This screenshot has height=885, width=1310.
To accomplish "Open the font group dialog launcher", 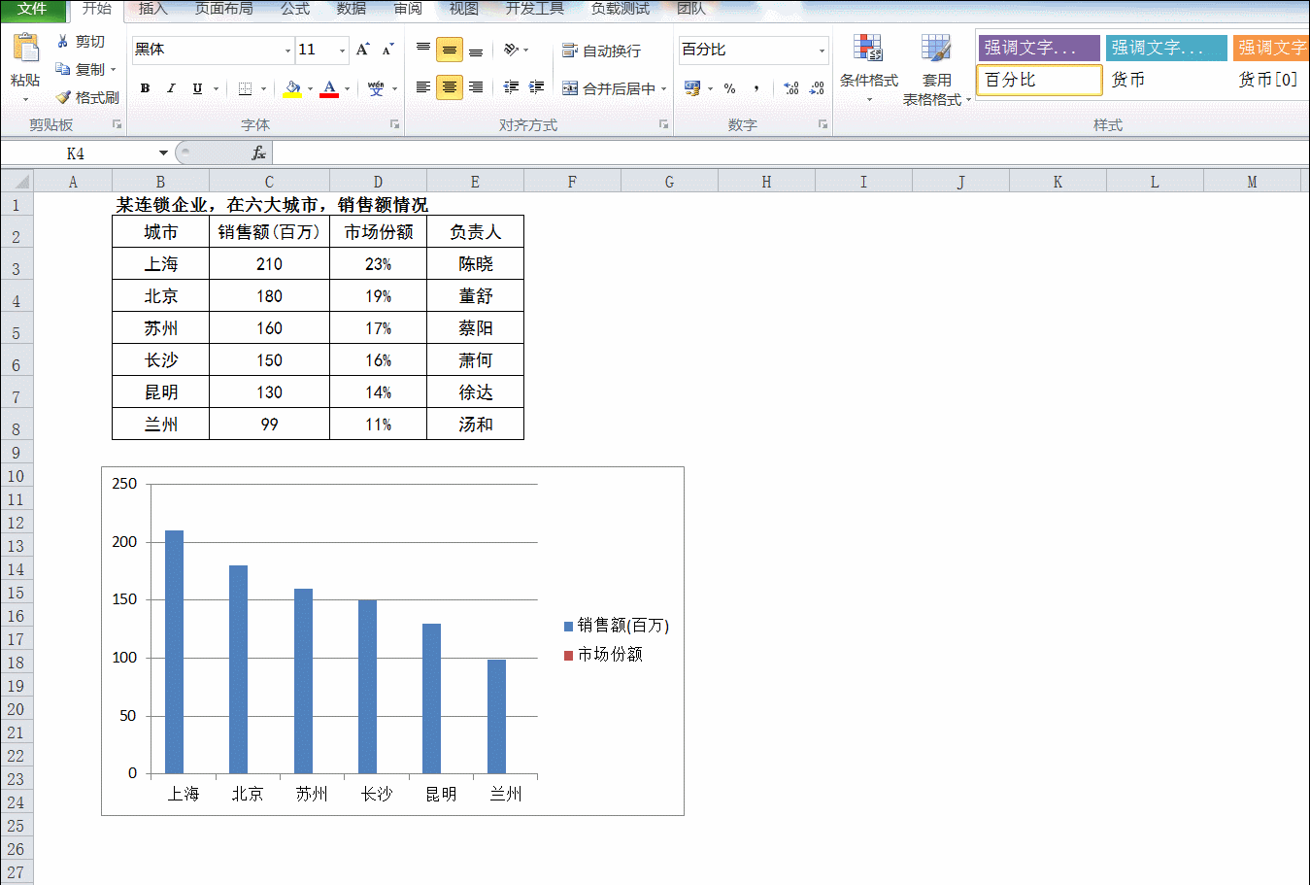I will click(x=395, y=124).
